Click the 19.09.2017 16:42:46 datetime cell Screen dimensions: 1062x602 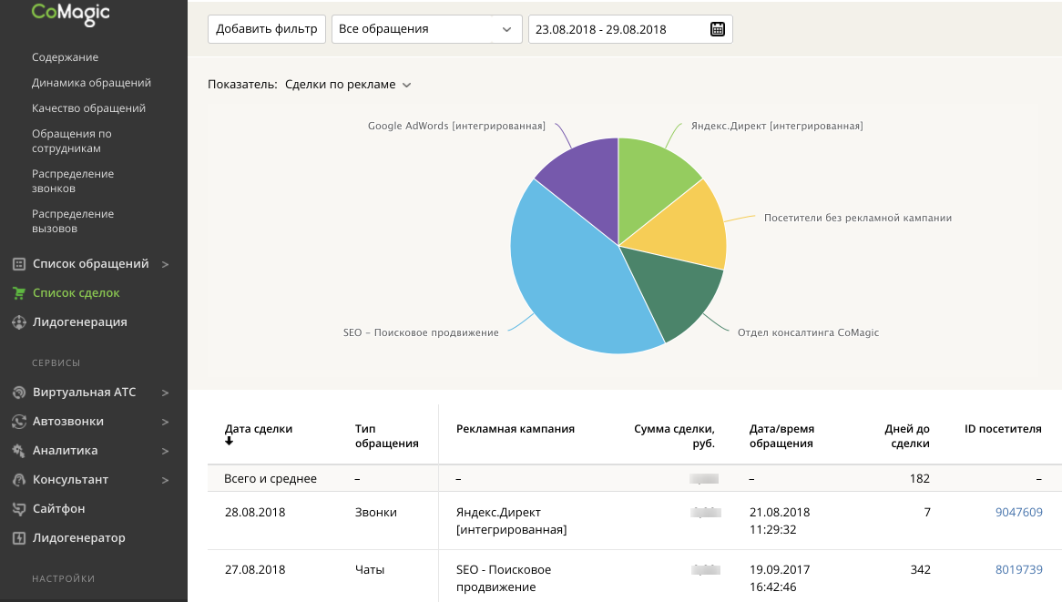point(780,578)
